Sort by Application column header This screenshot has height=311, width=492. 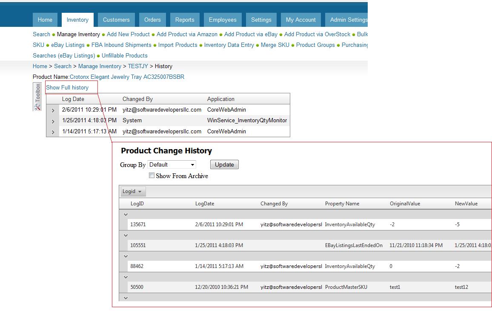pyautogui.click(x=220, y=99)
